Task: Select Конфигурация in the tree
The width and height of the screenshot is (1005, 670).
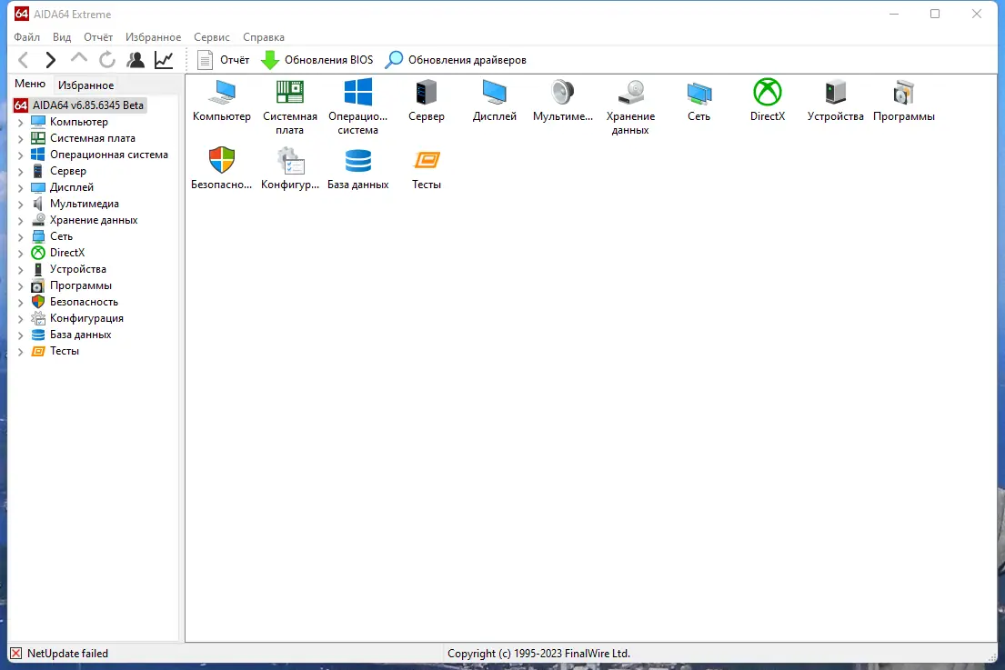Action: [x=86, y=318]
